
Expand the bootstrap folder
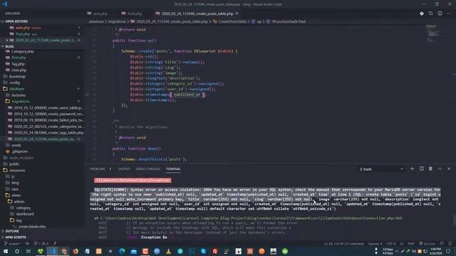click(17, 76)
